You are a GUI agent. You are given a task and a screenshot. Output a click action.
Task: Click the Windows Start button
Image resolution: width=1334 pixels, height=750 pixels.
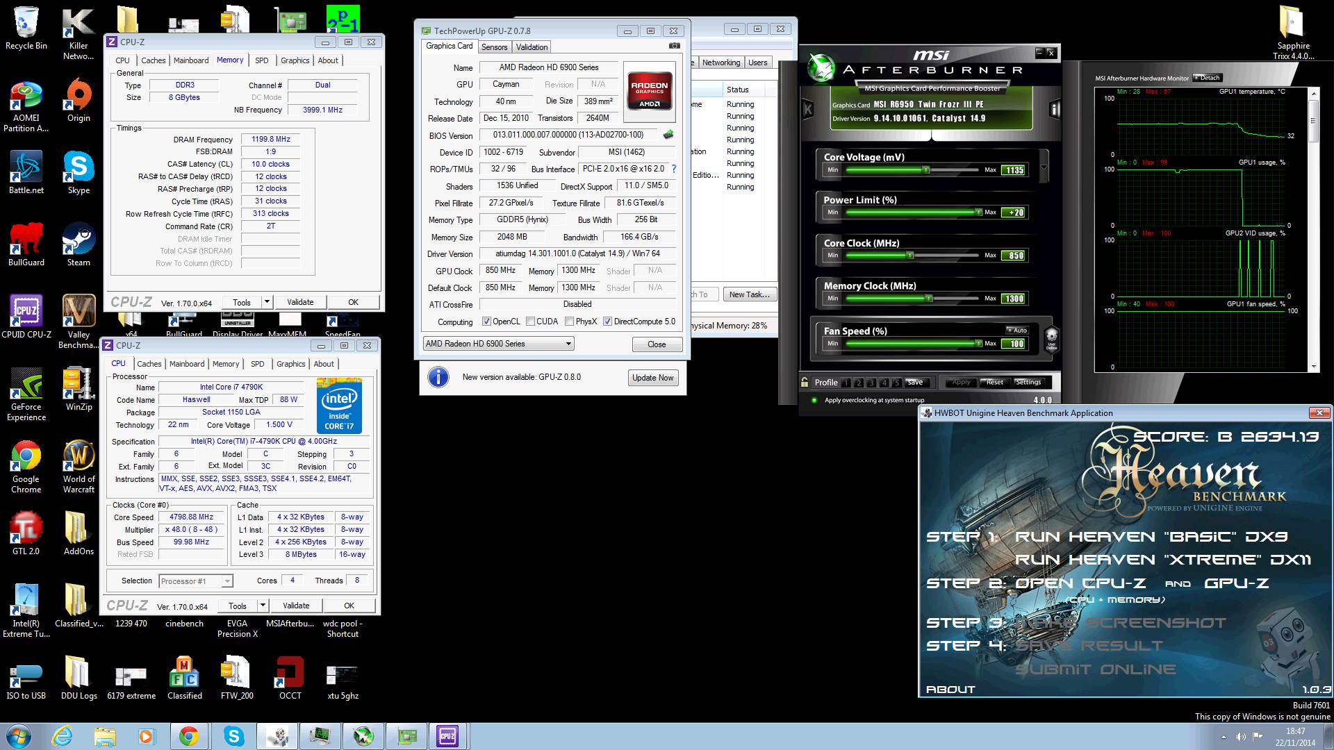[19, 736]
